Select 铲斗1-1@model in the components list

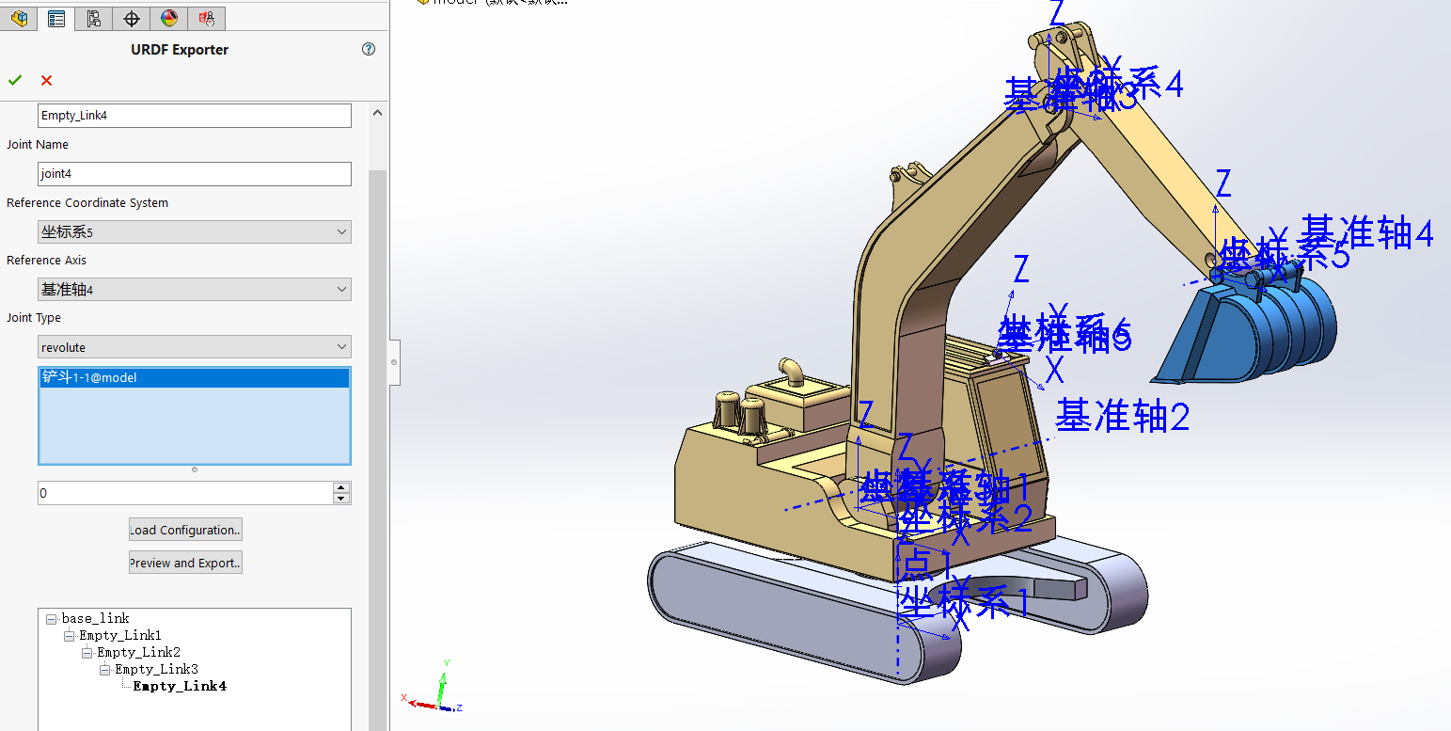(x=194, y=378)
